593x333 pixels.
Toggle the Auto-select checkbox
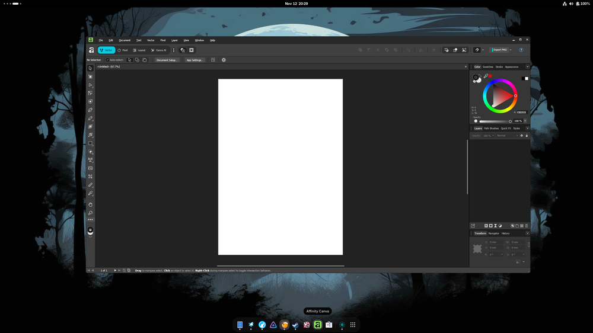pyautogui.click(x=107, y=60)
